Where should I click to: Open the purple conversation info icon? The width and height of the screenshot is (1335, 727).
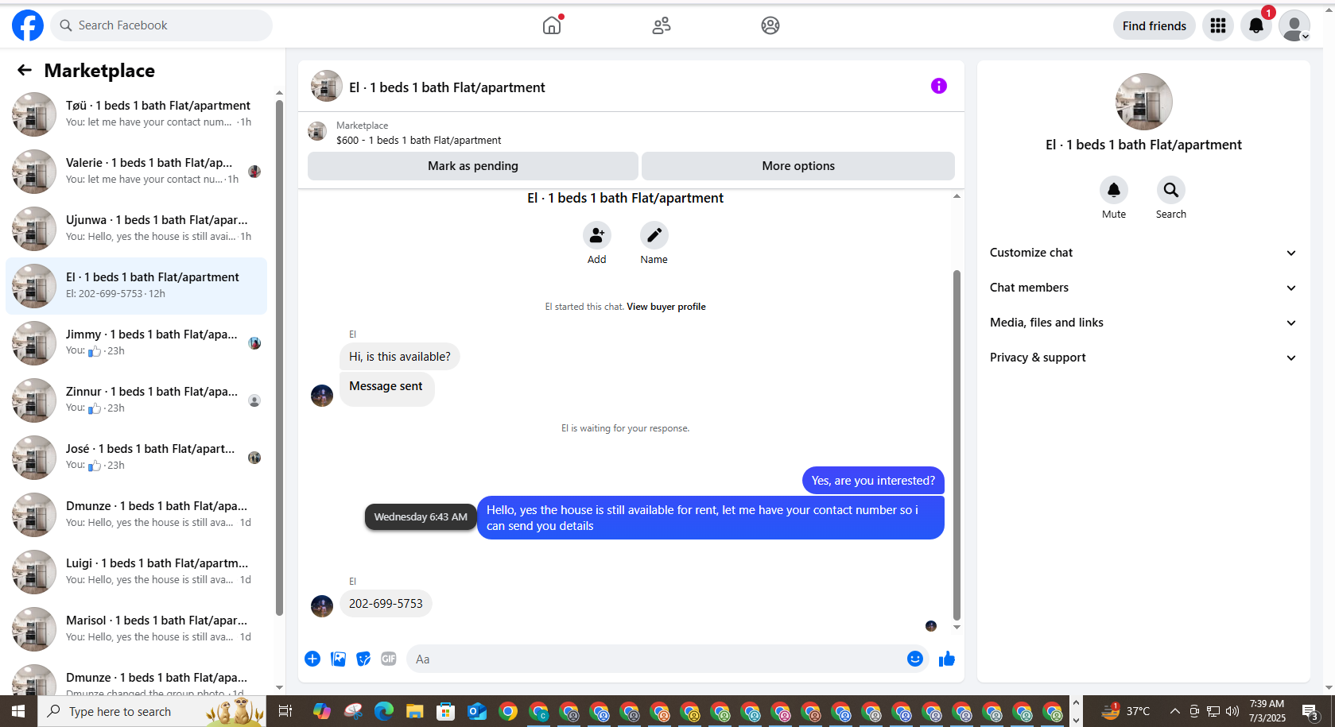coord(938,86)
